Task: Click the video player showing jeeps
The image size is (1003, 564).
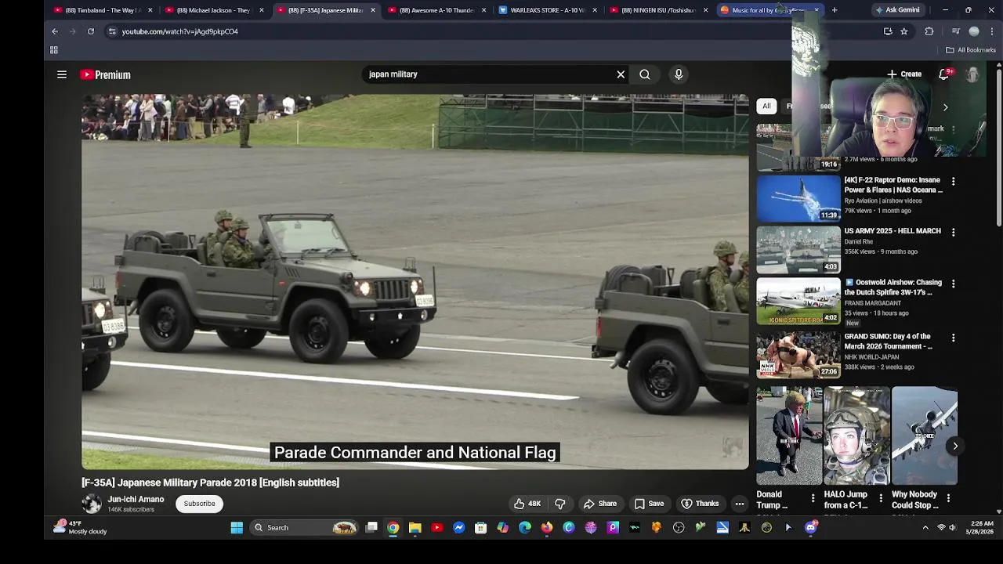Action: pos(415,282)
